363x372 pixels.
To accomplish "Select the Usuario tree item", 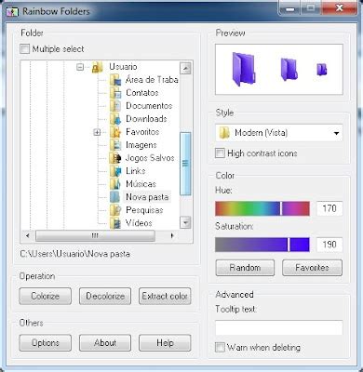I will [123, 67].
